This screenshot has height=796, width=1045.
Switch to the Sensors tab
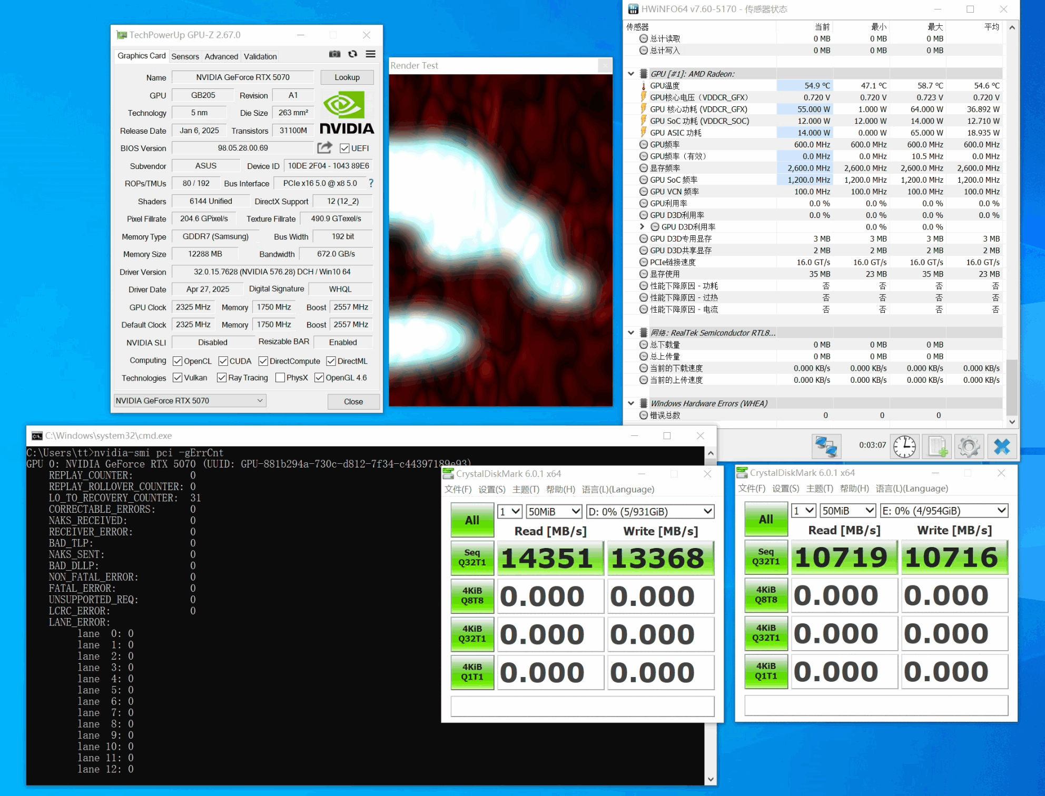point(185,56)
